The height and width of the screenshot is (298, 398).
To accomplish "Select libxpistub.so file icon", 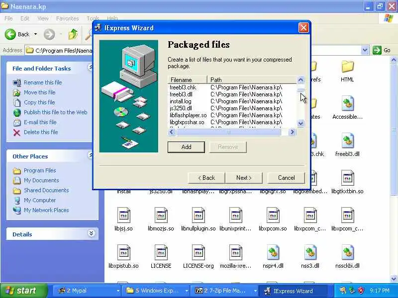I will coord(123,252).
